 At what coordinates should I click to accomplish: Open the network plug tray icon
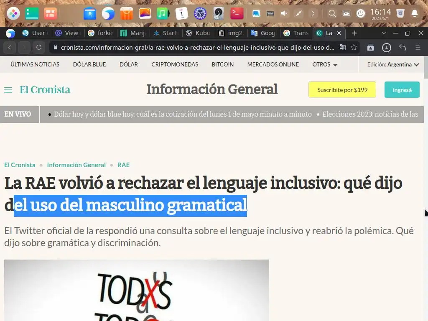298,13
